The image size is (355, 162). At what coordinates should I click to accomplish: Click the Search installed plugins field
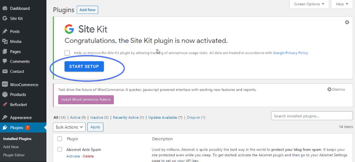(312, 116)
